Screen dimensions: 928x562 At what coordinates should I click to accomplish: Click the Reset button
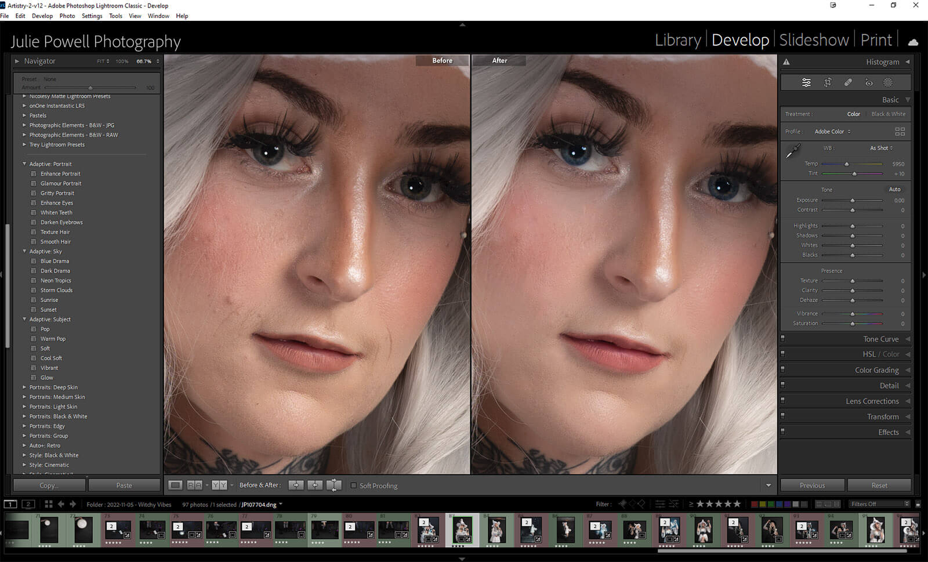879,485
